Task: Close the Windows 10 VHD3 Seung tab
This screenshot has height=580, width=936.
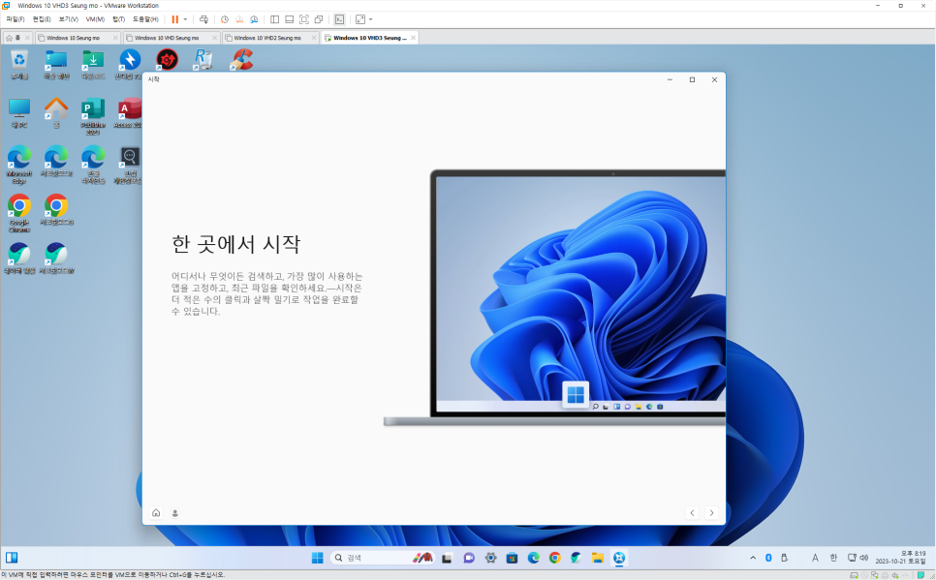Action: pyautogui.click(x=413, y=38)
